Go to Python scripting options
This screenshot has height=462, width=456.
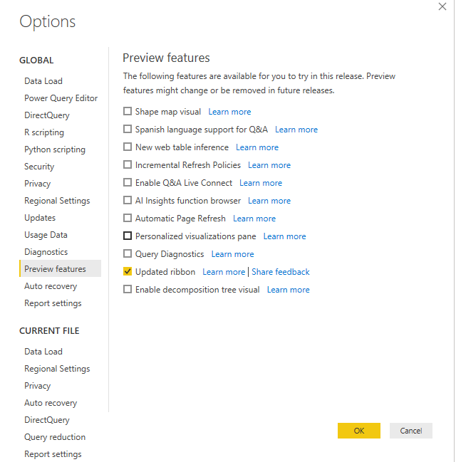[55, 149]
